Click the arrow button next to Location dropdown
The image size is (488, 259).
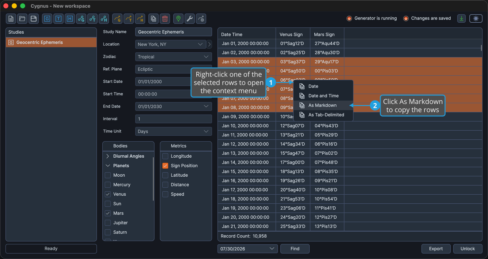[x=209, y=44]
